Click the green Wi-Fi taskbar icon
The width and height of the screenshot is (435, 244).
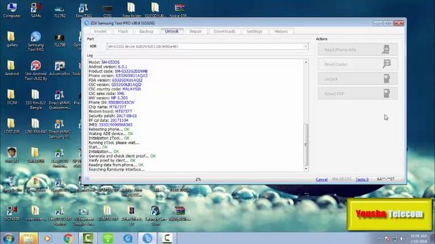107,238
